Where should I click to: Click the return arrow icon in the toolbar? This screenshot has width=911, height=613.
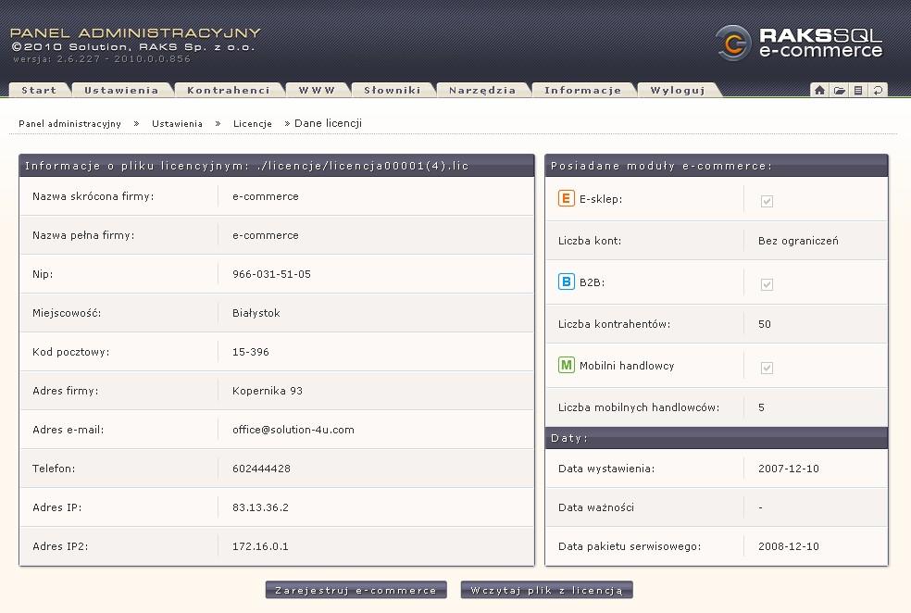tap(878, 90)
